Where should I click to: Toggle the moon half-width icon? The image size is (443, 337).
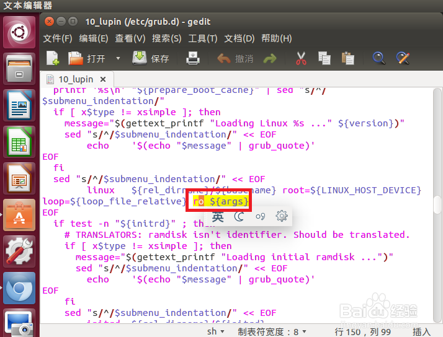tap(239, 217)
